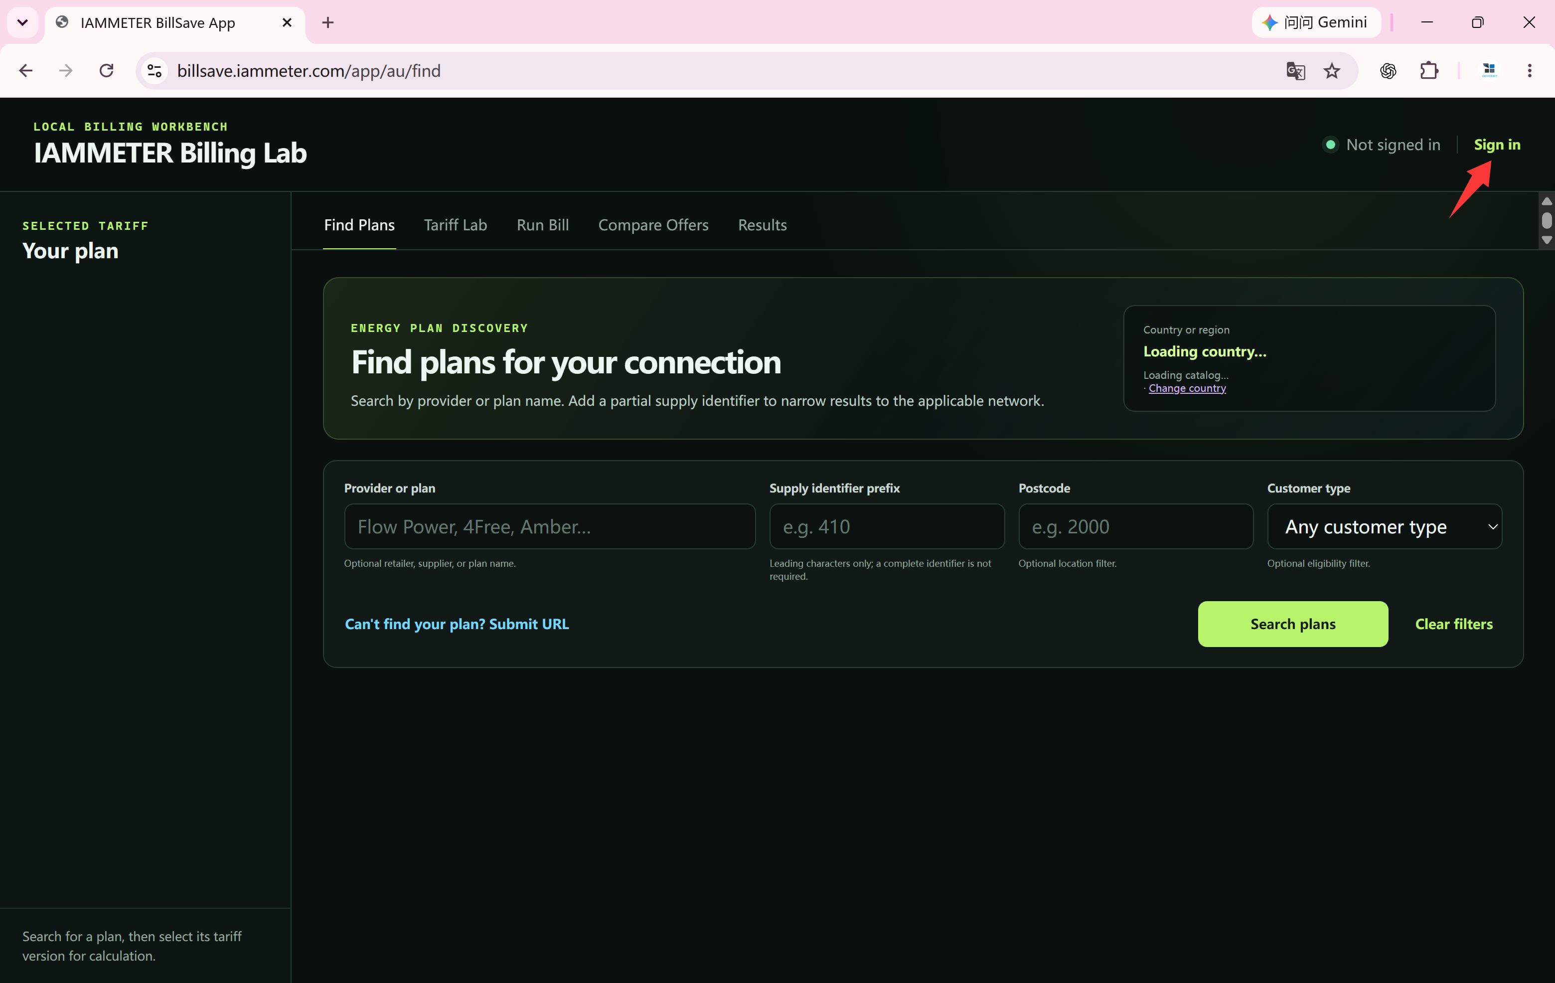The image size is (1555, 983).
Task: Click the Not signed in status text
Action: pos(1393,145)
